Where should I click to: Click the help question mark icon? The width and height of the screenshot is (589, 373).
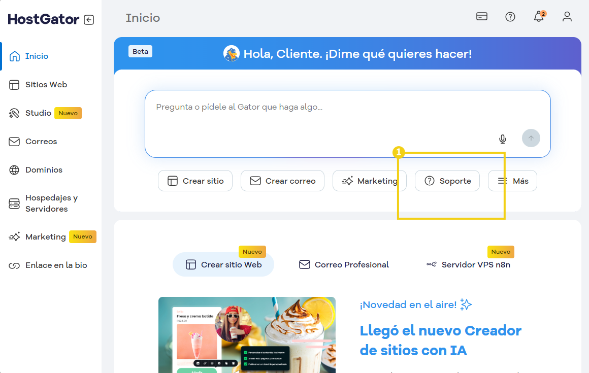(510, 17)
